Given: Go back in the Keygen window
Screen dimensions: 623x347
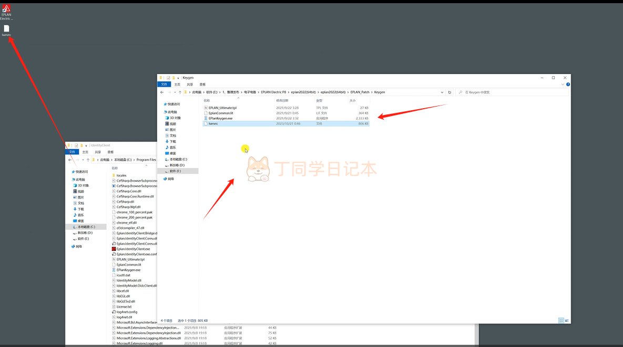Looking at the screenshot, I should [x=162, y=92].
